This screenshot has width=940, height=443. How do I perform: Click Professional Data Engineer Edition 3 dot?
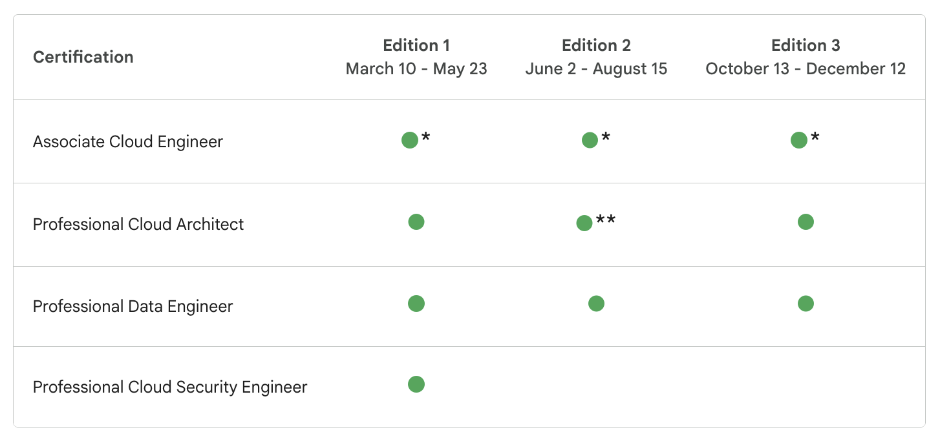coord(806,304)
